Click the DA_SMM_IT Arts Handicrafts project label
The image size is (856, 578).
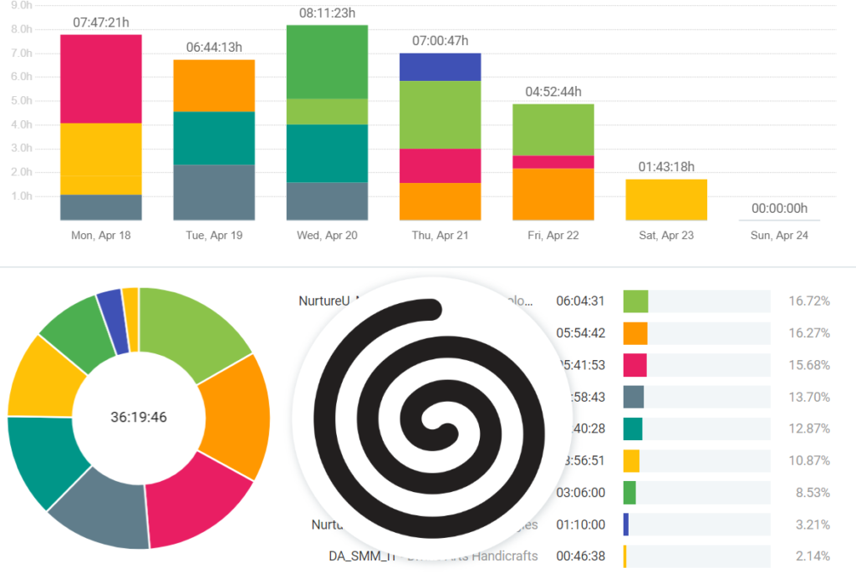[x=433, y=555]
